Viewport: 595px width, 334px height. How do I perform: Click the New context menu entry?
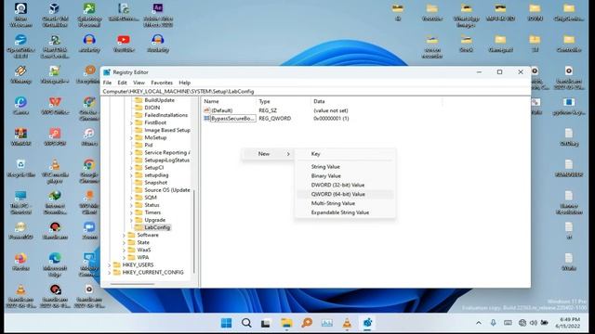[x=268, y=154]
